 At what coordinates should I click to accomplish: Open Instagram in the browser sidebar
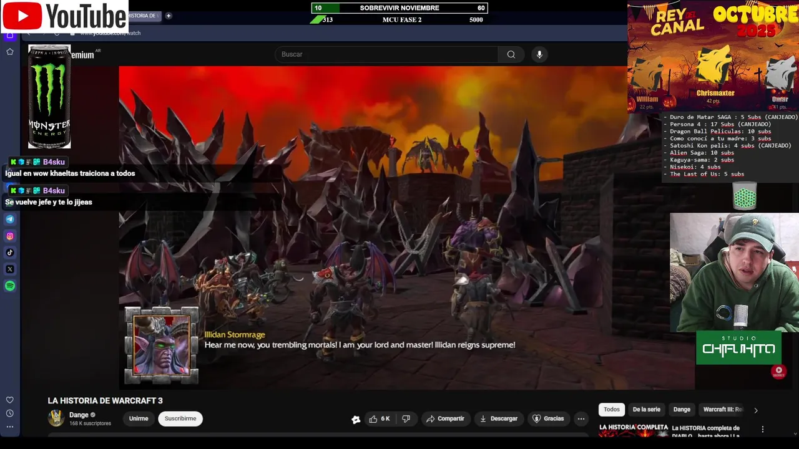point(10,236)
